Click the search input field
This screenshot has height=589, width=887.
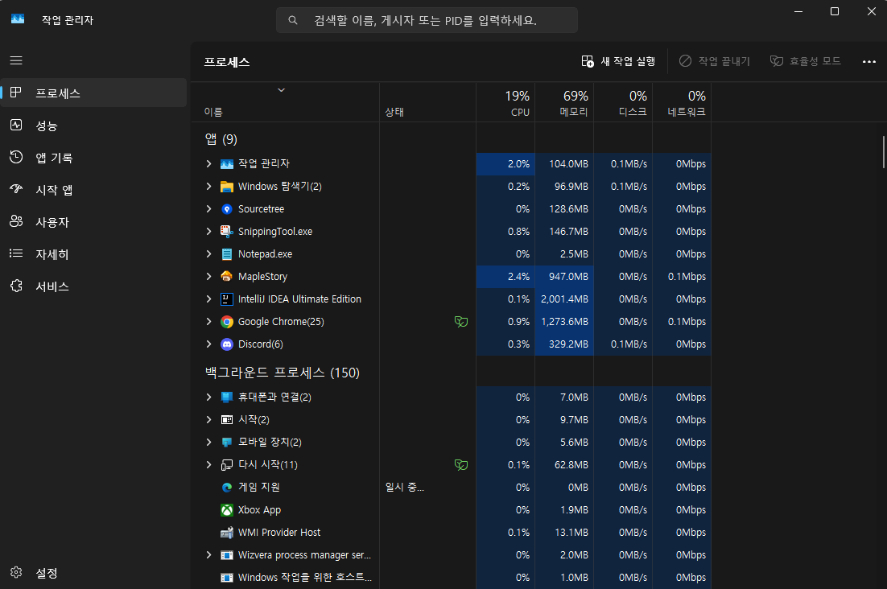[x=427, y=20]
